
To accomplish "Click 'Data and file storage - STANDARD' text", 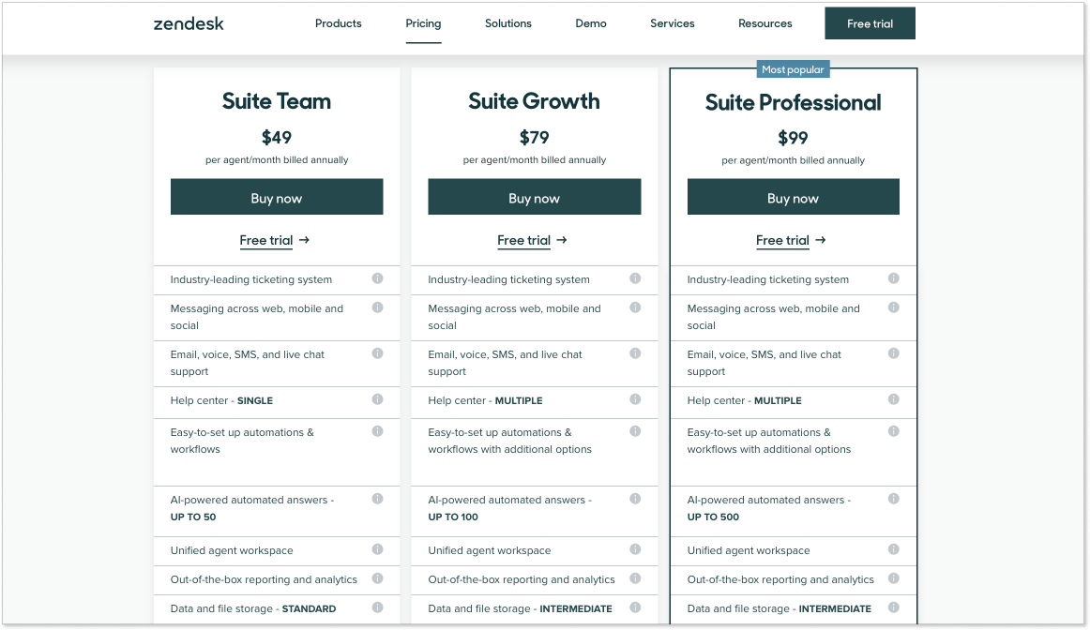I will pos(253,609).
